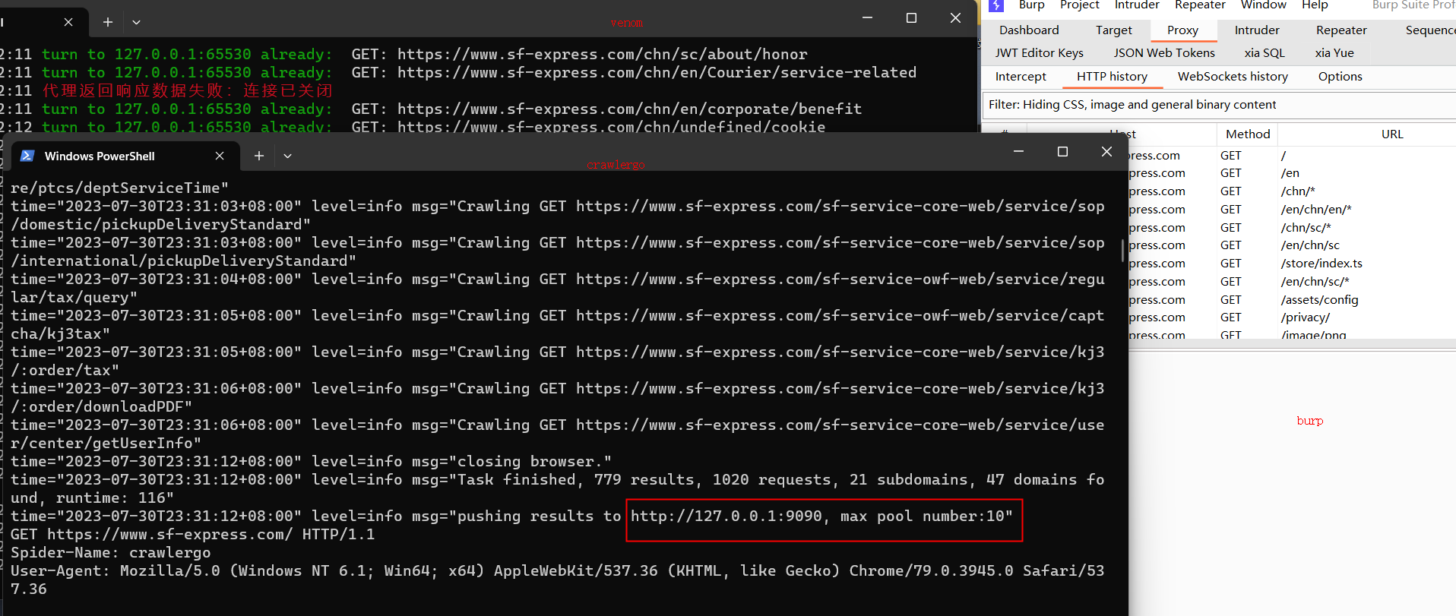
Task: Maximize the venom terminal window
Action: (911, 17)
